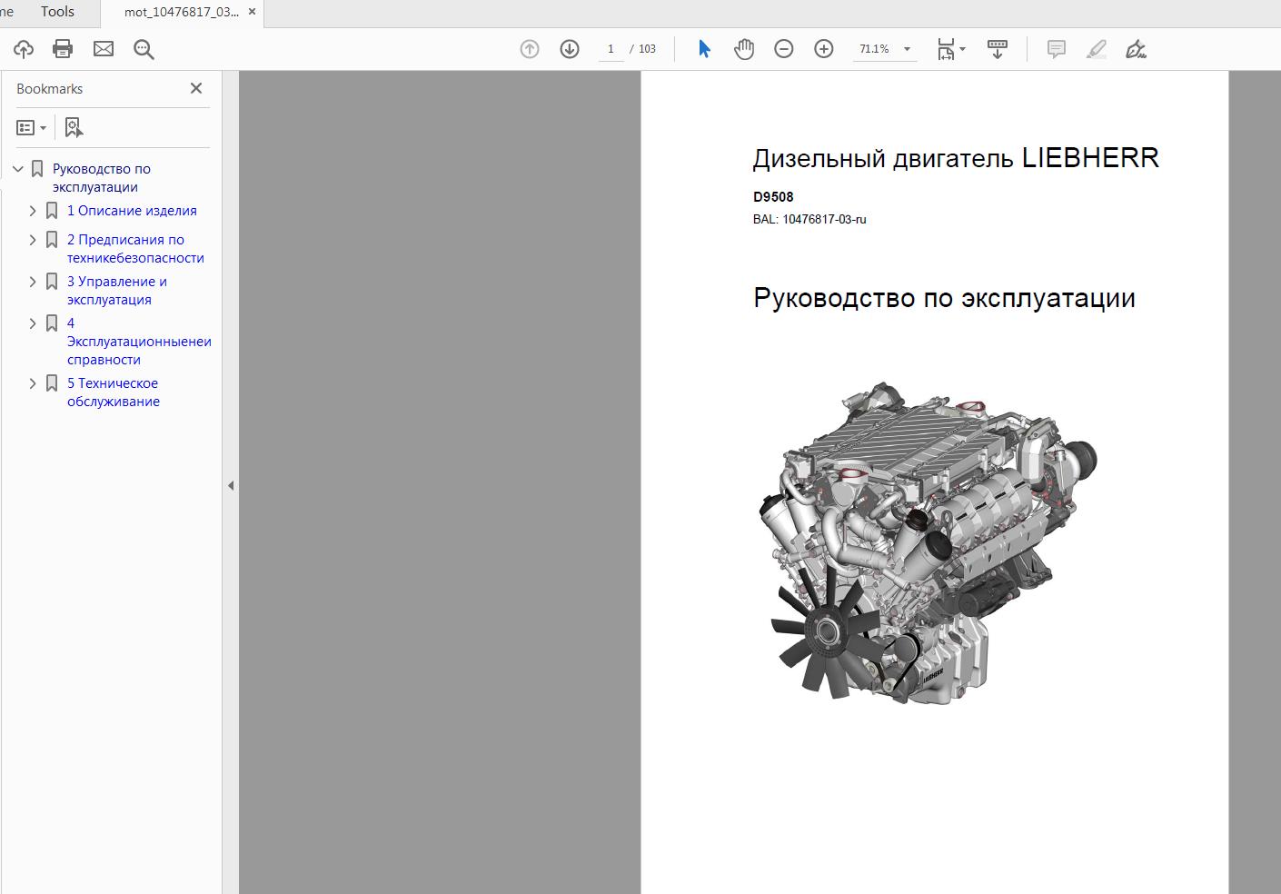Viewport: 1281px width, 894px height.
Task: Open the Tools tab
Action: coord(56,11)
